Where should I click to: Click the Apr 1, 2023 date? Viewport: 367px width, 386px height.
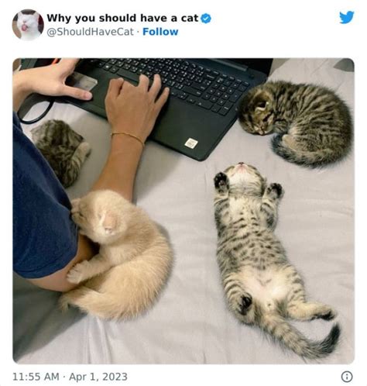[x=98, y=377]
